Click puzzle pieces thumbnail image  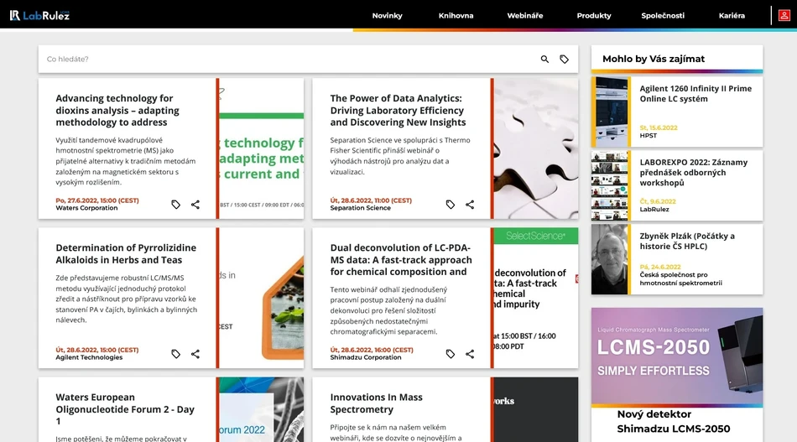click(x=536, y=148)
